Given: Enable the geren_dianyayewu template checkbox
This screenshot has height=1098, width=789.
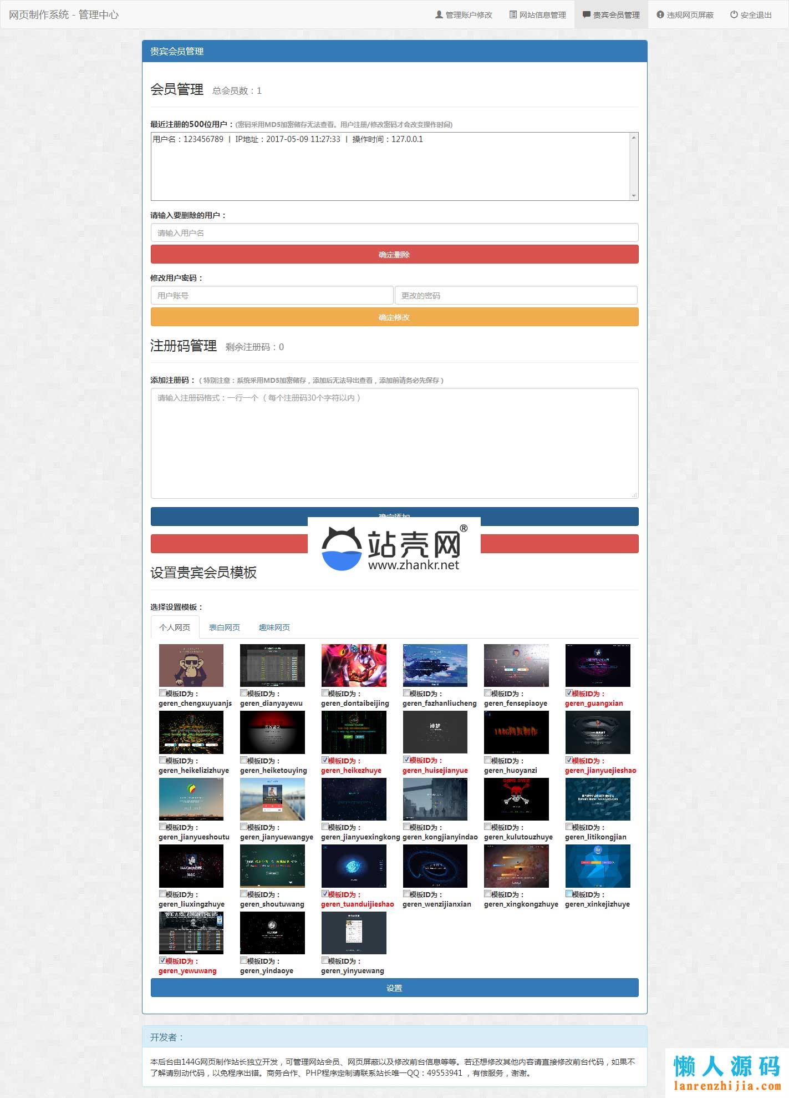Looking at the screenshot, I should 243,693.
